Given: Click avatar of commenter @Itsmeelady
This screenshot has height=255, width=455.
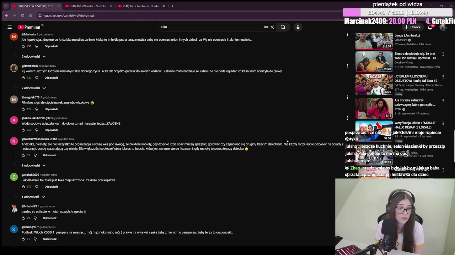Looking at the screenshot, I should [14, 68].
